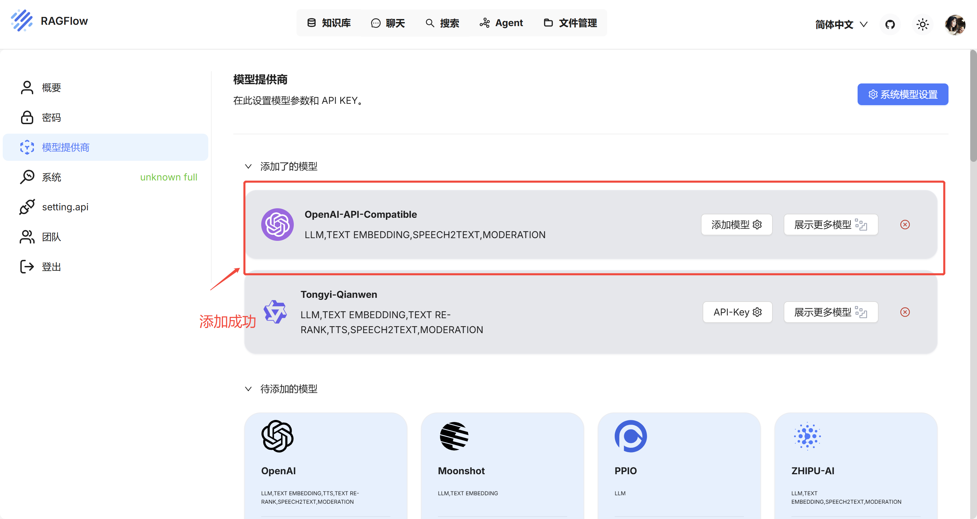Viewport: 977px width, 519px height.
Task: Click the OpenAI card logo
Action: point(277,436)
